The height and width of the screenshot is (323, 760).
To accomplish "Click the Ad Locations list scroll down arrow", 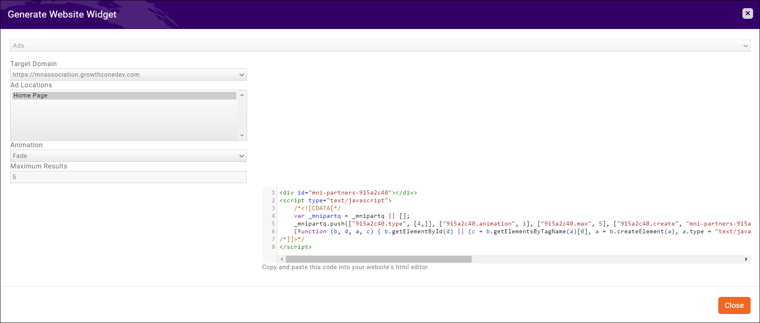I will tap(242, 135).
